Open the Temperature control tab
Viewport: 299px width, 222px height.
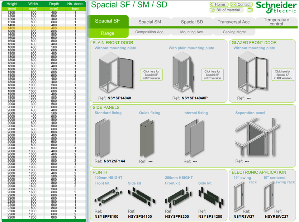[x=276, y=22]
